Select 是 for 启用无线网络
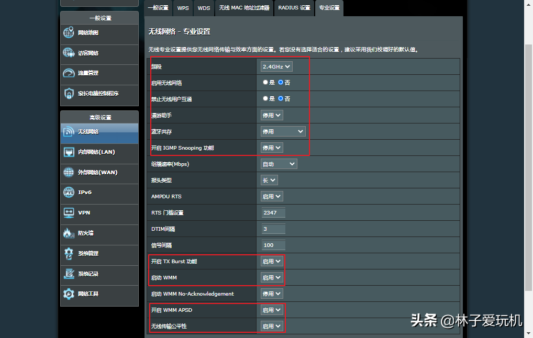Viewport: 533px width, 338px height. [x=265, y=82]
